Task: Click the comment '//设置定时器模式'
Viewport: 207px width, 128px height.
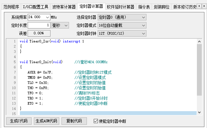Action: (90, 77)
